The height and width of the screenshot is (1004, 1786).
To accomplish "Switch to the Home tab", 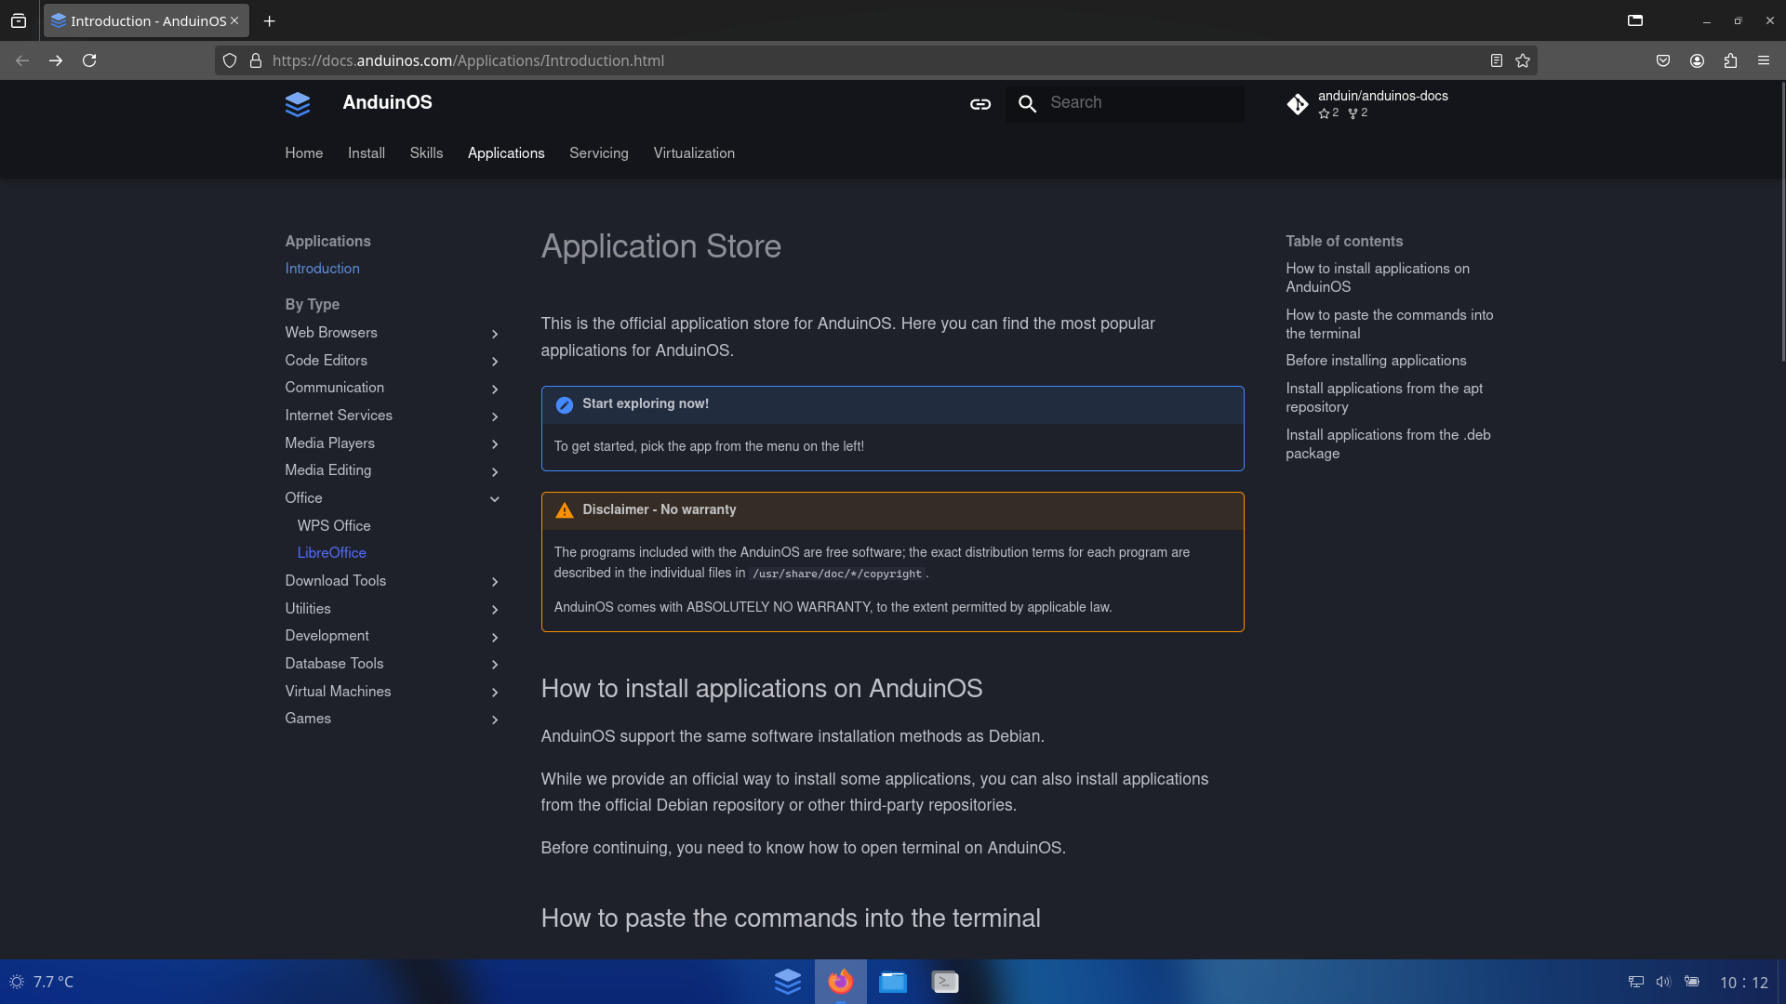I will tap(303, 153).
